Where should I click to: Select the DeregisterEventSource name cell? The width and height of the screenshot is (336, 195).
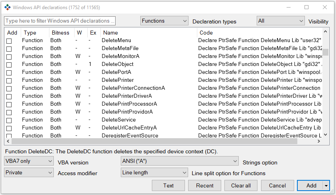130,135
